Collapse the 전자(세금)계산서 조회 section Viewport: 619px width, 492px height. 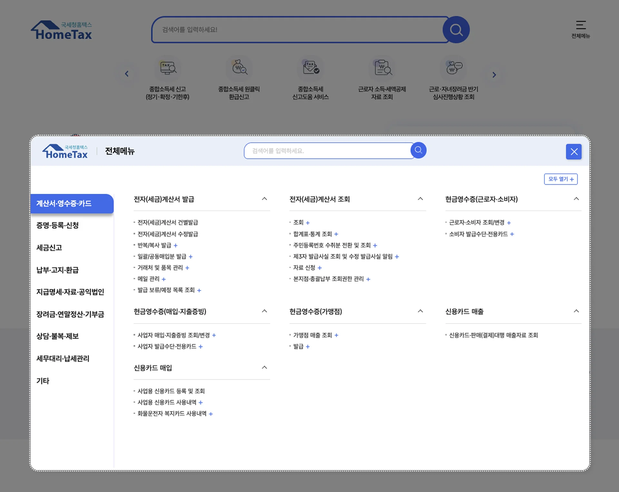[420, 199]
